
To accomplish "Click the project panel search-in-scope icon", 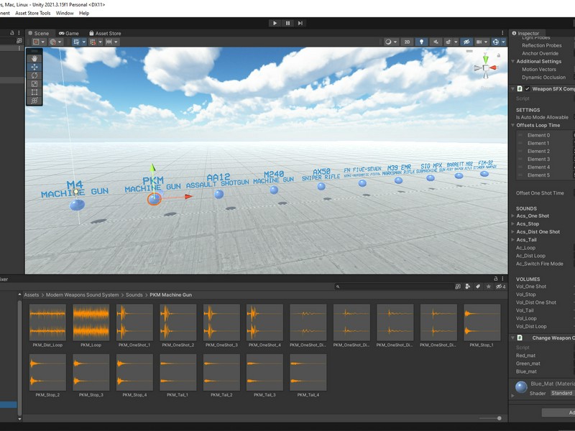I will point(458,287).
